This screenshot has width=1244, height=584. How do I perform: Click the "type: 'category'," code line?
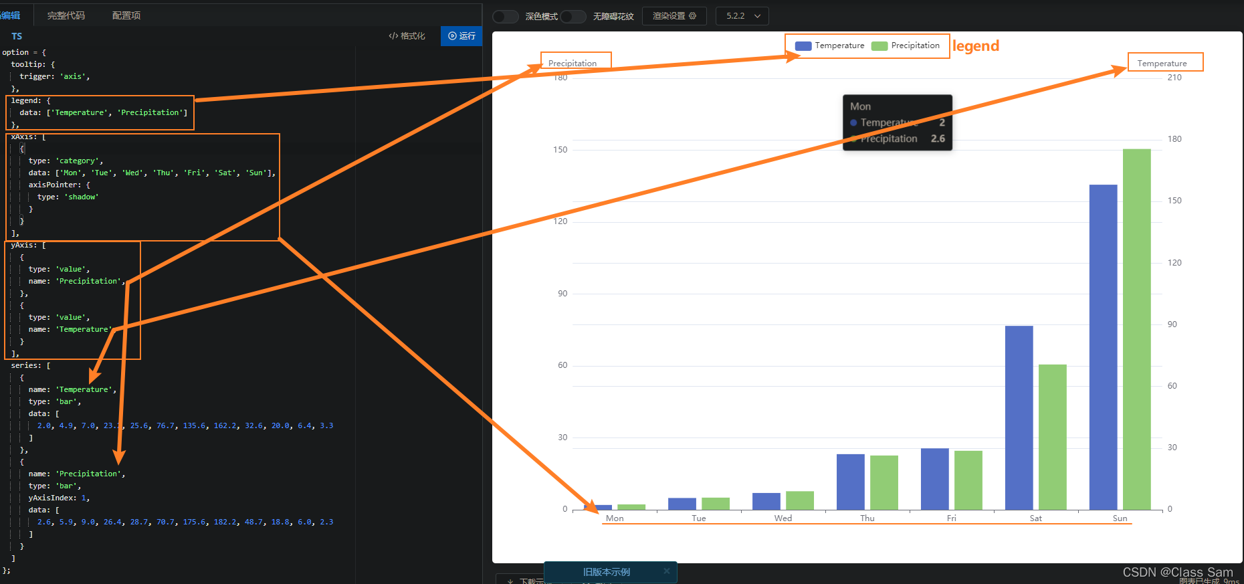point(66,161)
